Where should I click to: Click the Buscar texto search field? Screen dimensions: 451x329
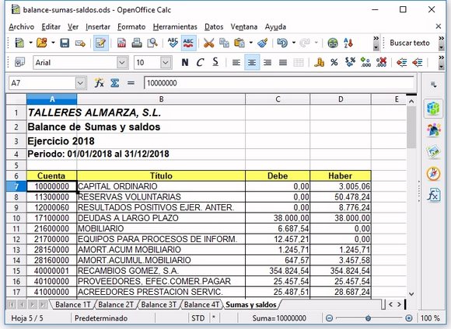[x=410, y=43]
